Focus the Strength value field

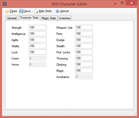pos(38,27)
